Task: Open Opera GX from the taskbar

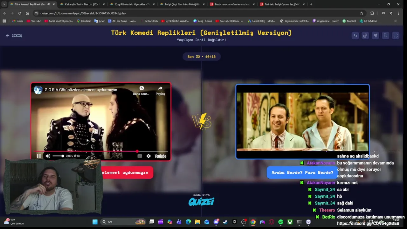Action: [x=272, y=222]
